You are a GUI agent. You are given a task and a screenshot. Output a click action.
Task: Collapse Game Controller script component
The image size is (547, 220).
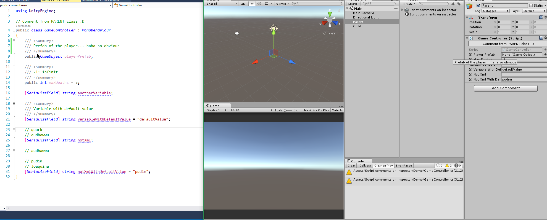click(x=467, y=38)
